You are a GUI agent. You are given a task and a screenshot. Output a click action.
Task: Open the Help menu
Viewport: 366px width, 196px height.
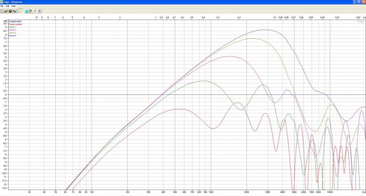(13, 6)
